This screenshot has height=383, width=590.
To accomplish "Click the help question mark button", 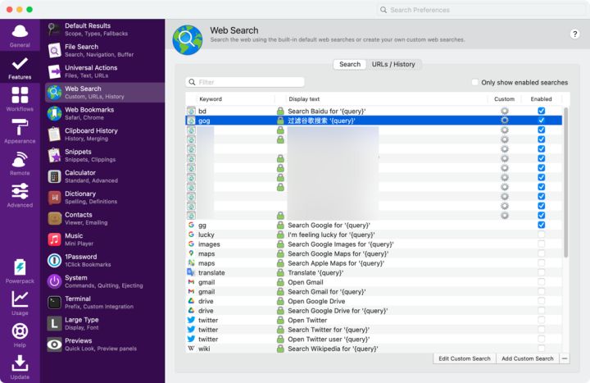I will pyautogui.click(x=574, y=34).
